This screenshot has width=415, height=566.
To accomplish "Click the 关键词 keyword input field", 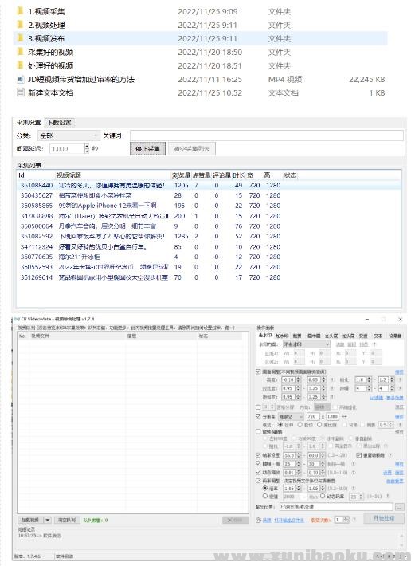I will point(267,136).
